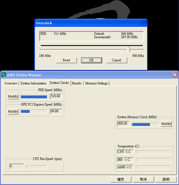The width and height of the screenshot is (179, 185).
Task: Click the AMB -1 C temperature field
Action: pyautogui.click(x=125, y=167)
